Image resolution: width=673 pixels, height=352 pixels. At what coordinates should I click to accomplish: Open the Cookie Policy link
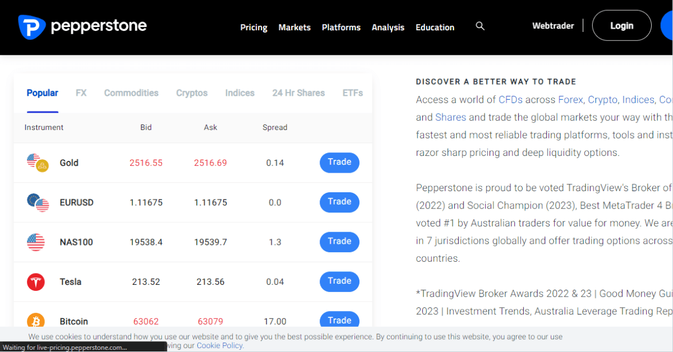coord(219,345)
